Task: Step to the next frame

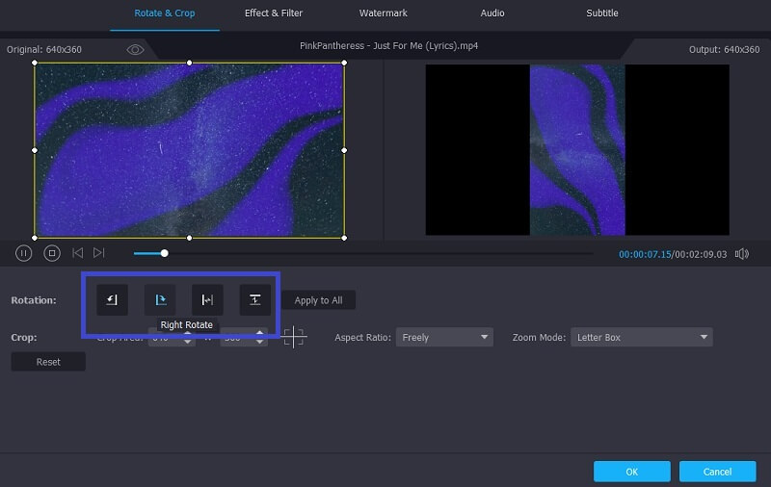Action: click(x=98, y=253)
